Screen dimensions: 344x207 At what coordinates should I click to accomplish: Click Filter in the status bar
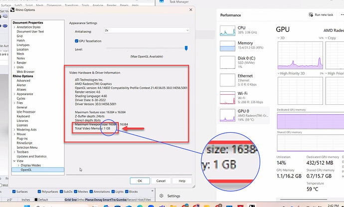tap(148, 200)
